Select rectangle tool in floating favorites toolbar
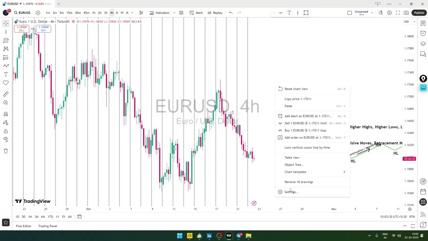 pos(306,13)
